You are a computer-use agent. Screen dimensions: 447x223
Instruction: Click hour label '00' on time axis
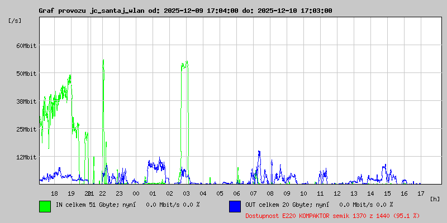click(136, 193)
